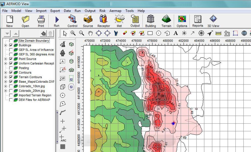This screenshot has height=152, width=251.
Task: Select the pan hand tool
Action: coord(90,33)
